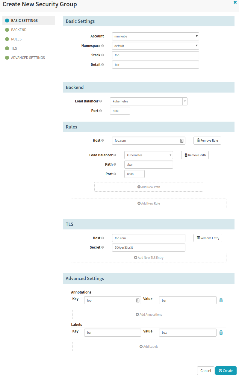239x378 pixels.
Task: Show help for Backend Load Balancer
Action: [x=101, y=101]
